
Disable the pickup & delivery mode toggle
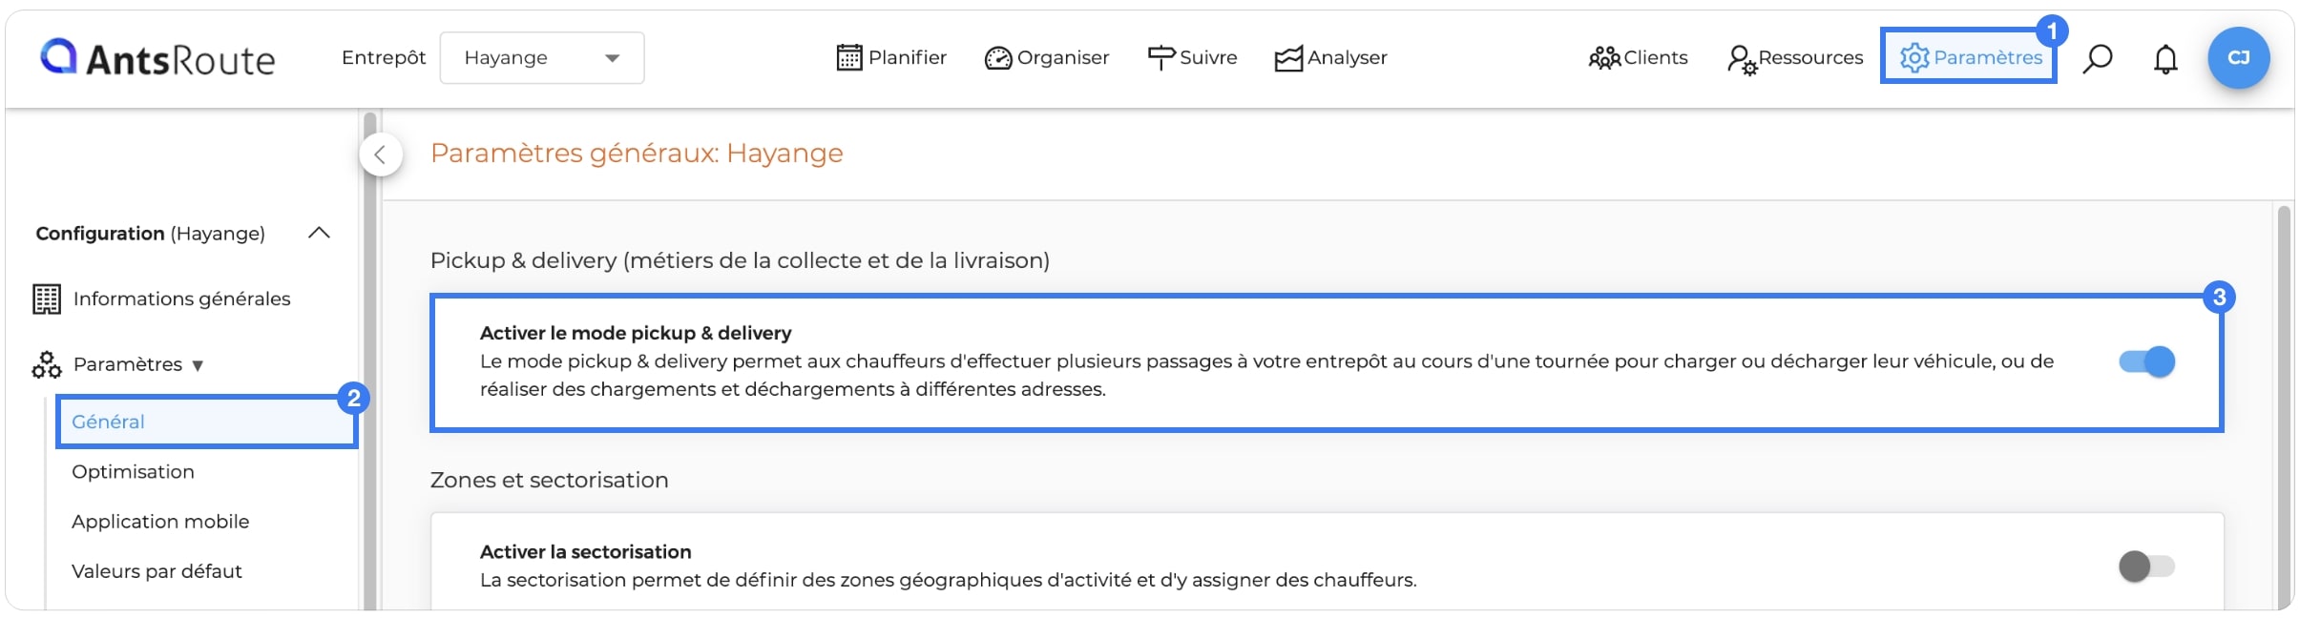coord(2146,361)
